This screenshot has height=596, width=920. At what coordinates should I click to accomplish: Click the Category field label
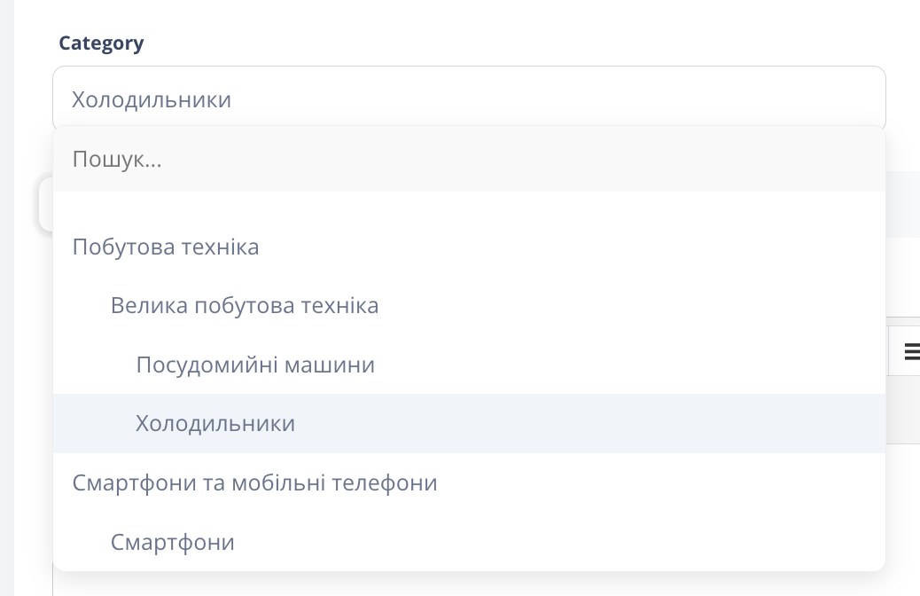coord(101,42)
